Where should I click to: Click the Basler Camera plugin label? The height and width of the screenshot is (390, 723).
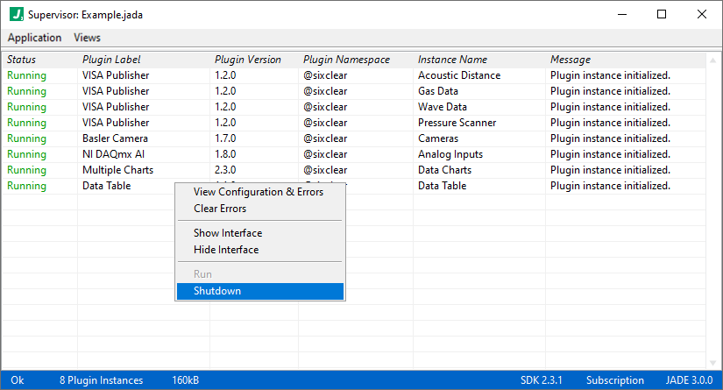(x=115, y=138)
